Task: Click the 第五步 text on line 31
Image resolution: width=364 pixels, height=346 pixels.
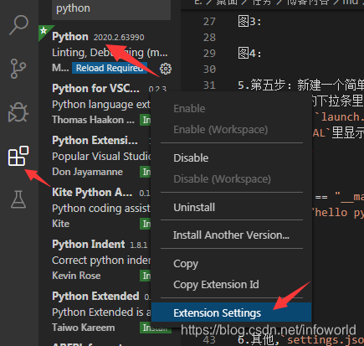Action: pos(268,85)
